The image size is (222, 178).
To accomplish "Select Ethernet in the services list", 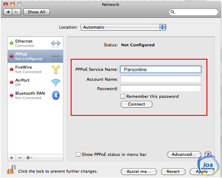I will 36,43.
